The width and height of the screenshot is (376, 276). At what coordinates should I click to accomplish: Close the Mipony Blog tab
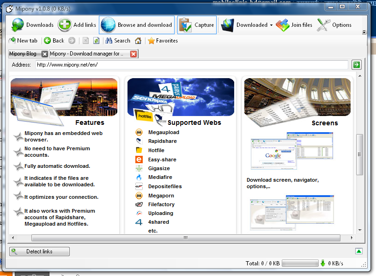point(45,54)
